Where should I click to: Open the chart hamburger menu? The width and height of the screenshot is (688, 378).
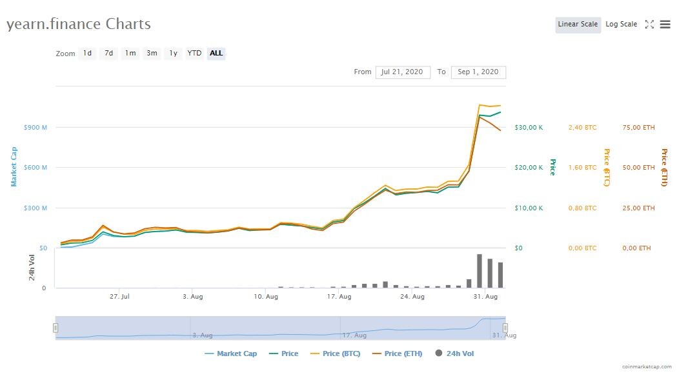tap(665, 25)
